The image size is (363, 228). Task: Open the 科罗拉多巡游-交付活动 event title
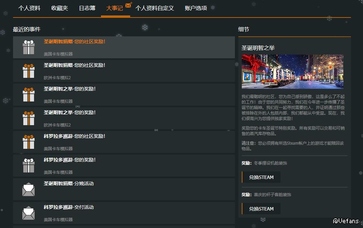point(69,207)
